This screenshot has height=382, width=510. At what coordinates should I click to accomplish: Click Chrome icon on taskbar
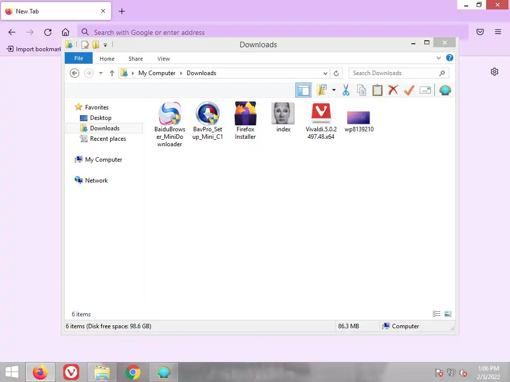pyautogui.click(x=132, y=372)
